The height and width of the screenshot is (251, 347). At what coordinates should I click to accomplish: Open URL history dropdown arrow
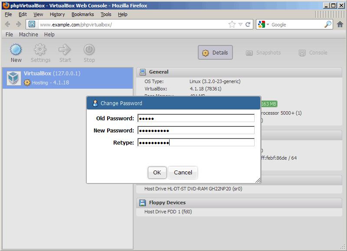tap(241, 25)
